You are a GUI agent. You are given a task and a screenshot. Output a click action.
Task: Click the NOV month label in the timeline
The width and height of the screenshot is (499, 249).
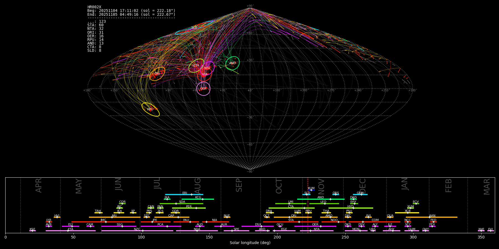tap(321, 186)
